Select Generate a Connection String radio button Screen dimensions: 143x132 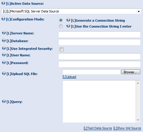click(61, 20)
